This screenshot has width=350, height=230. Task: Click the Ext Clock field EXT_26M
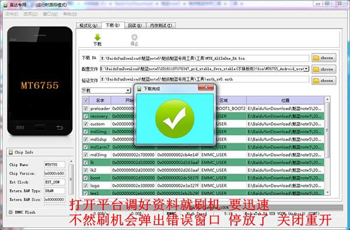[54, 182]
